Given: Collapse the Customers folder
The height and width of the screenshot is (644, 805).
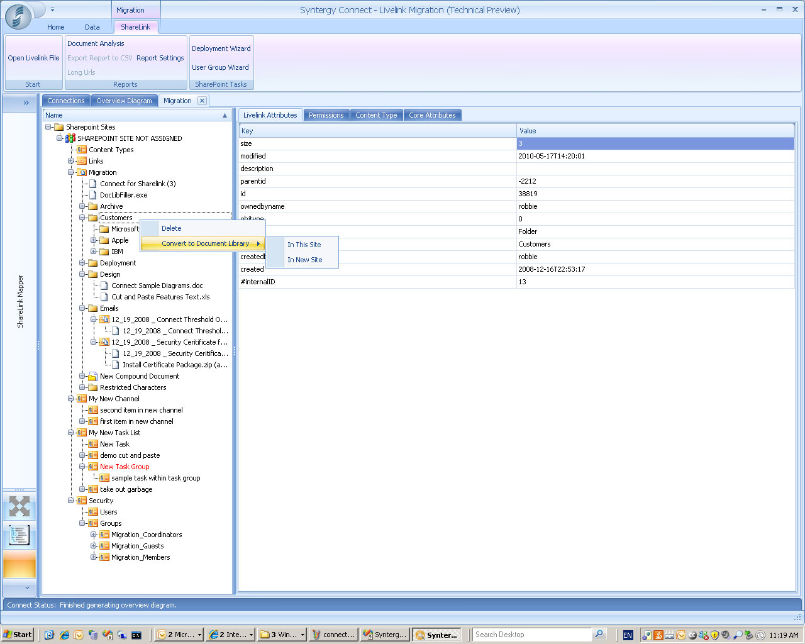Looking at the screenshot, I should coord(82,218).
